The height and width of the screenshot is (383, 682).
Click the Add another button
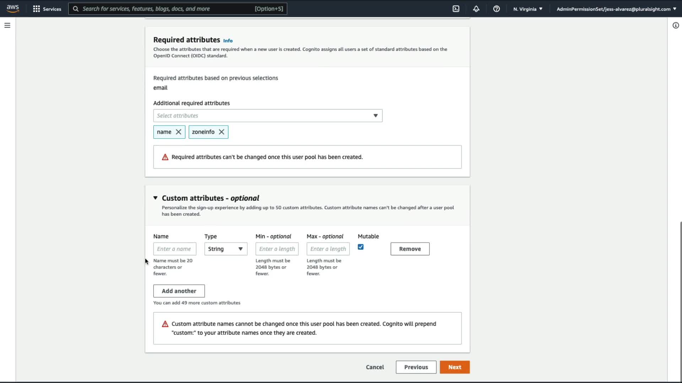tap(179, 291)
